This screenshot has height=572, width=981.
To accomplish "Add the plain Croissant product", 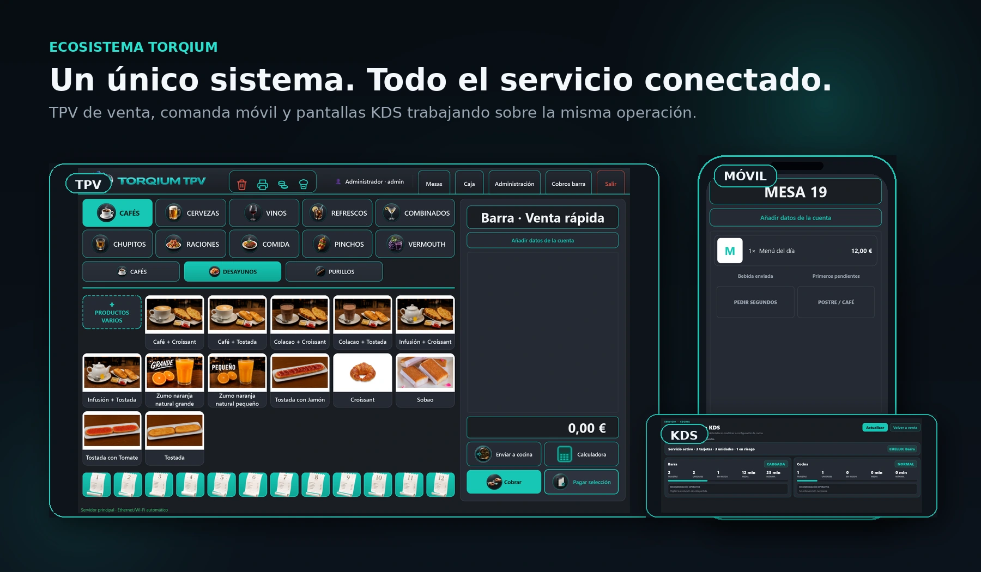I will pyautogui.click(x=362, y=380).
